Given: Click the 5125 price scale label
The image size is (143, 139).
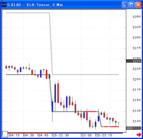Looking at the screenshot, I should [137, 111].
